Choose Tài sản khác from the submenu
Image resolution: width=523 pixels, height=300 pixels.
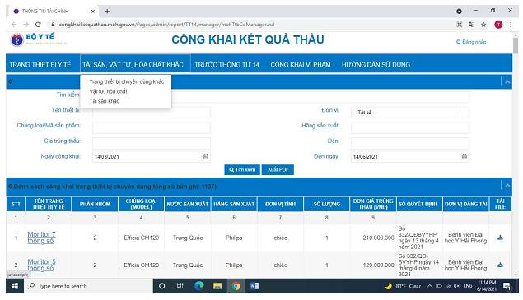[x=104, y=101]
